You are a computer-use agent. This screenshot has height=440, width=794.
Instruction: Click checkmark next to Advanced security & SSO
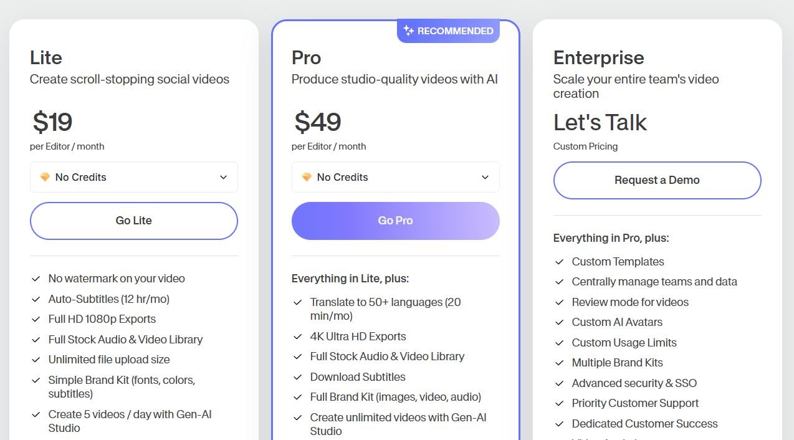[x=560, y=383]
